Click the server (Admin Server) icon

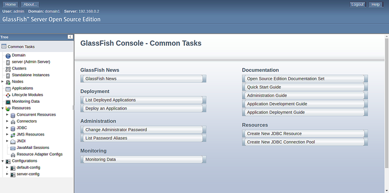8,62
